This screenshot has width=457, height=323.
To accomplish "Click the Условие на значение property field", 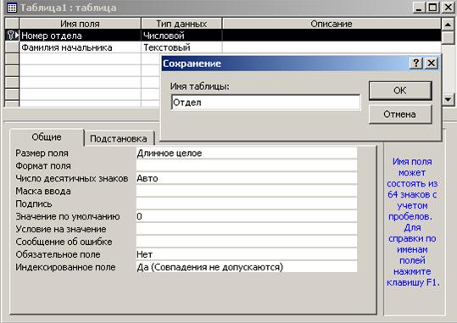I will (x=247, y=229).
